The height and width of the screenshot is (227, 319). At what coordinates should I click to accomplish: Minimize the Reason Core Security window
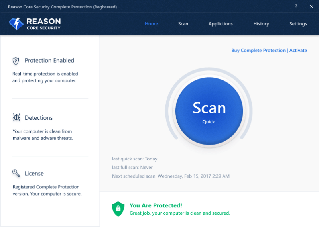[x=303, y=7]
